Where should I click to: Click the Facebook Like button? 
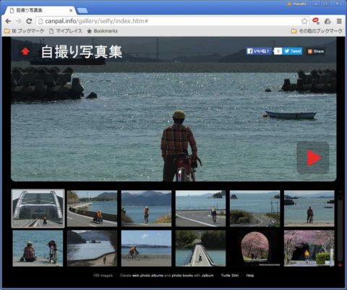[259, 51]
